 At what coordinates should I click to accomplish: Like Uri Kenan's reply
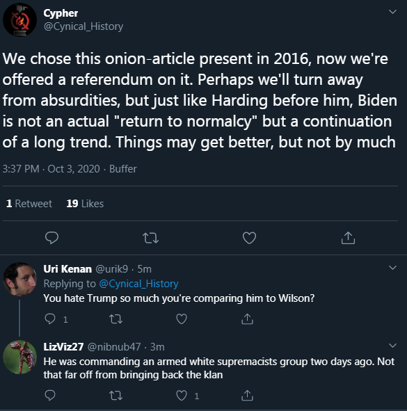(x=182, y=319)
